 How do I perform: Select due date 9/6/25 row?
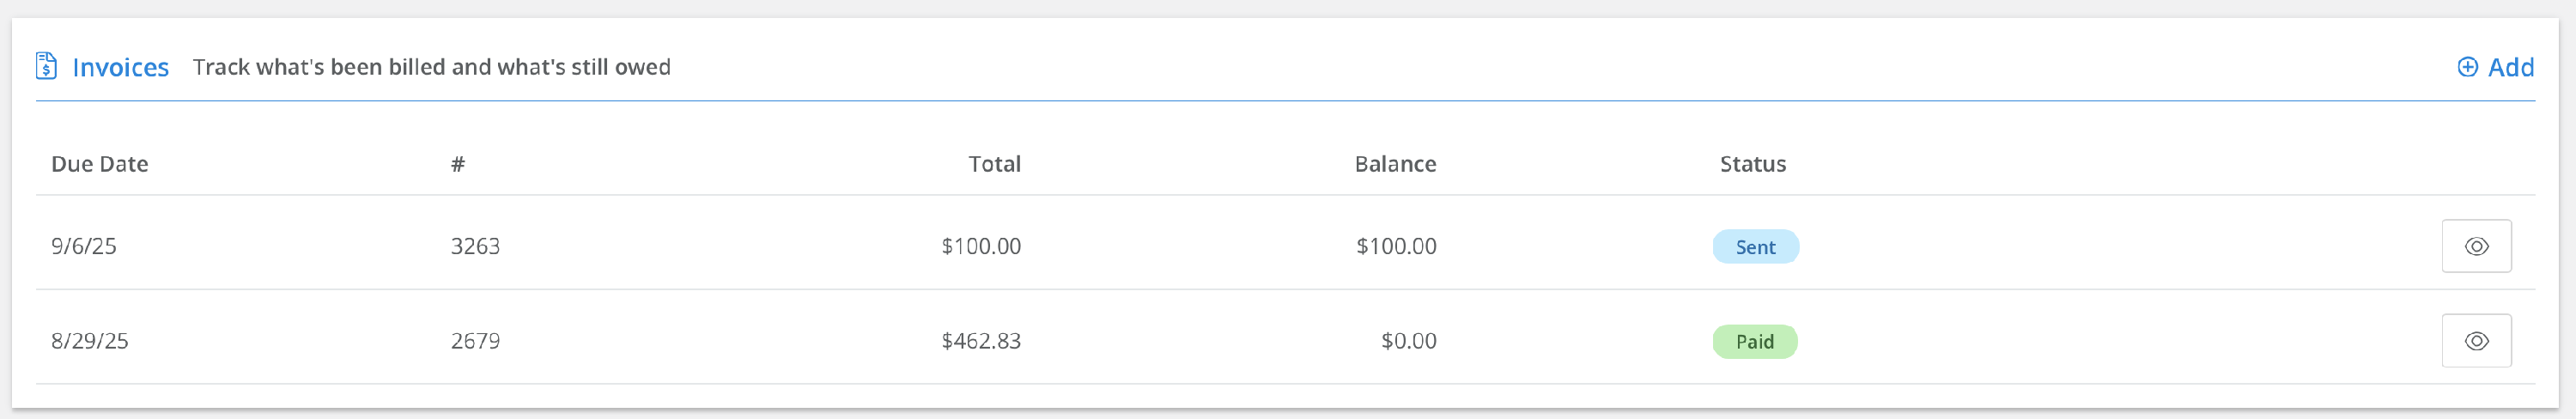(x=84, y=246)
